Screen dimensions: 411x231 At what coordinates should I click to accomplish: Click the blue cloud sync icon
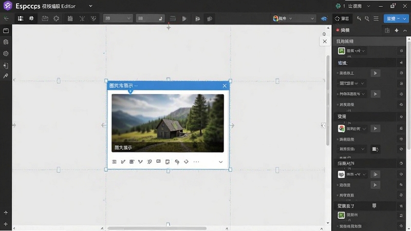(x=324, y=18)
